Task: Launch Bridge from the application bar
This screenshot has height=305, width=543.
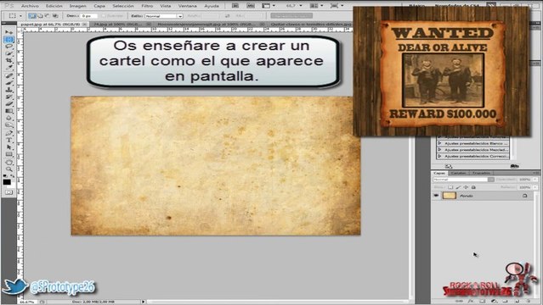Action: tap(235, 6)
